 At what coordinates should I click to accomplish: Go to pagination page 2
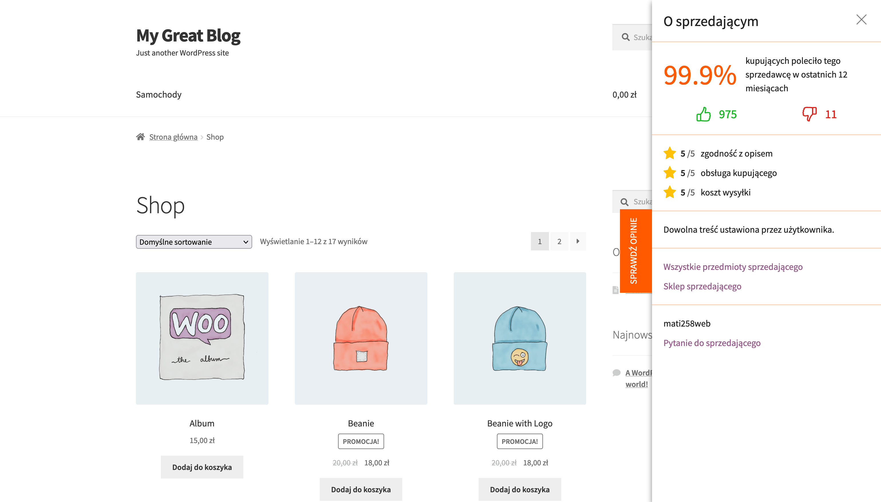coord(559,241)
